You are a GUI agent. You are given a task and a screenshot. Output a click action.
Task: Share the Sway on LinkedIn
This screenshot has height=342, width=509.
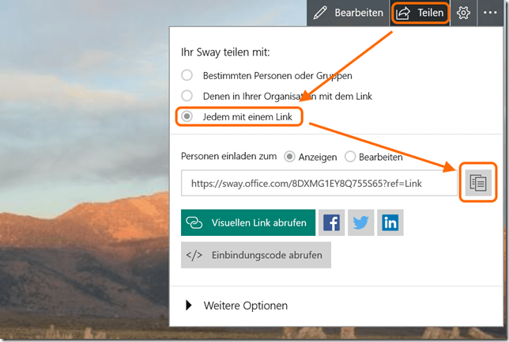pos(390,223)
